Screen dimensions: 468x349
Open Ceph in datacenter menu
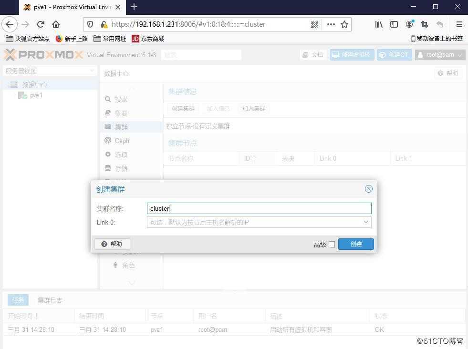pyautogui.click(x=132, y=141)
